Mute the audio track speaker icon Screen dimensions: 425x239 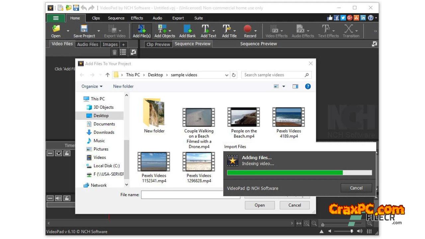click(58, 198)
